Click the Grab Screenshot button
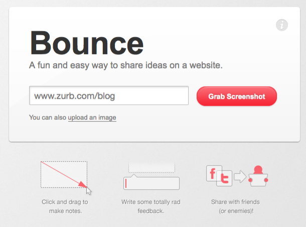 (x=237, y=96)
